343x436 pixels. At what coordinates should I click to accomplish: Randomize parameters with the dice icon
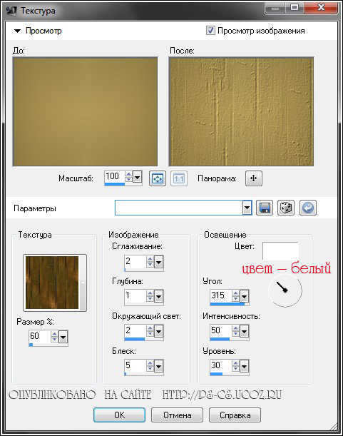286,208
